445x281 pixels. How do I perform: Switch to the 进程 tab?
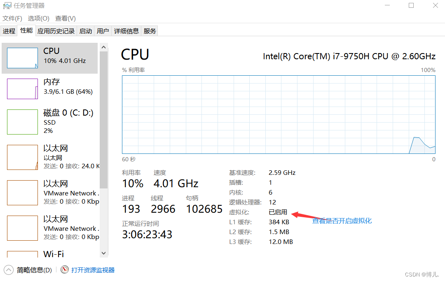coord(9,31)
